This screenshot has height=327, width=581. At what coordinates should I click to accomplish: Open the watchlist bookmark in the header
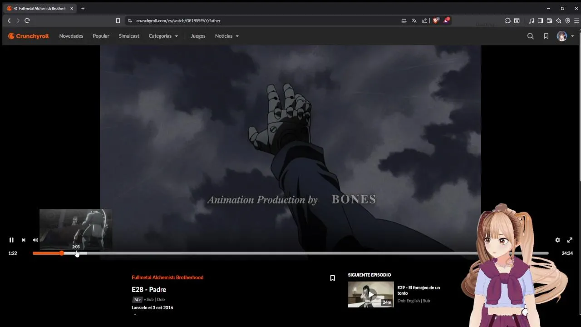coord(546,36)
